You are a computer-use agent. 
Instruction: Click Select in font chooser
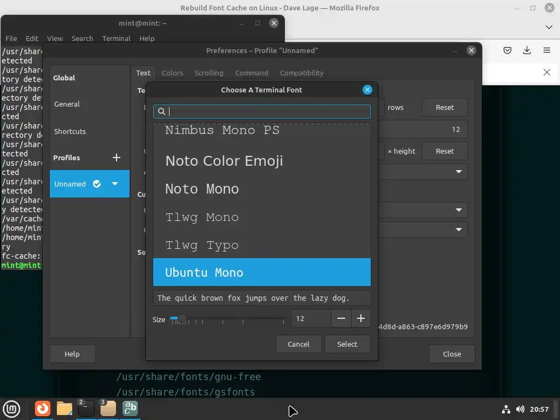[347, 344]
